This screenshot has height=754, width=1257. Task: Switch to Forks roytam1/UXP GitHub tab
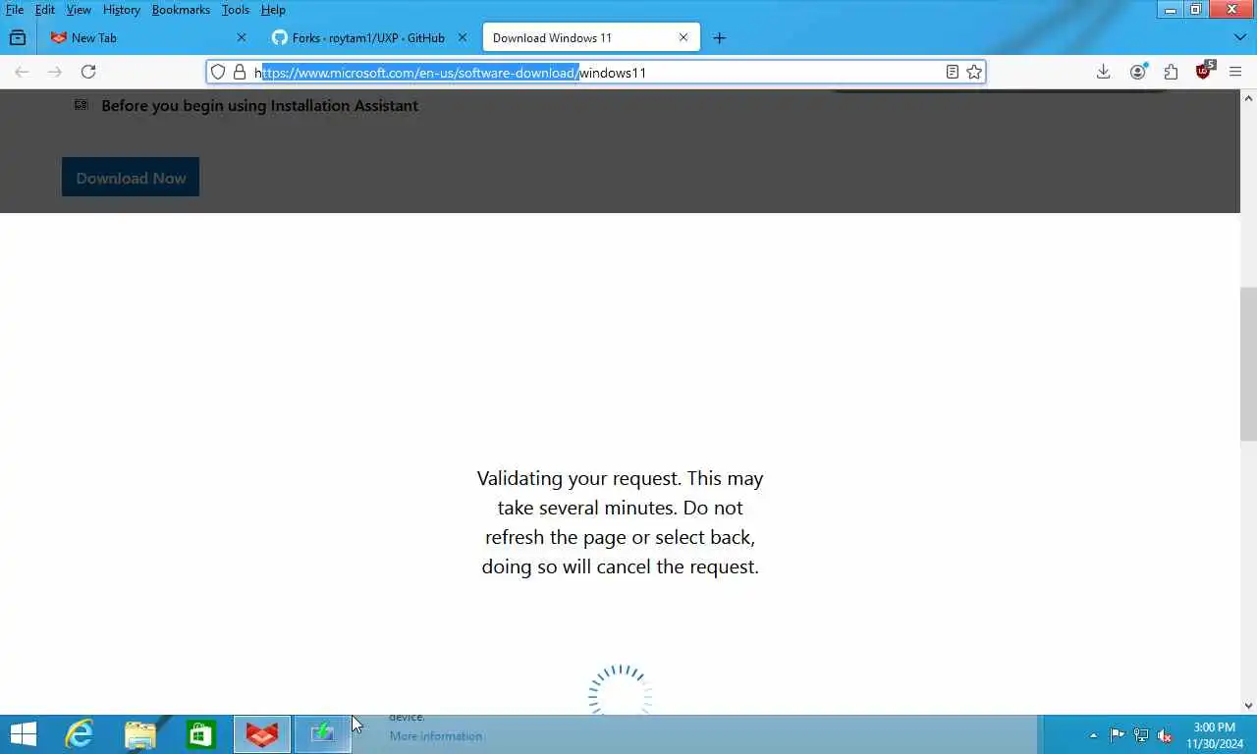coord(369,37)
